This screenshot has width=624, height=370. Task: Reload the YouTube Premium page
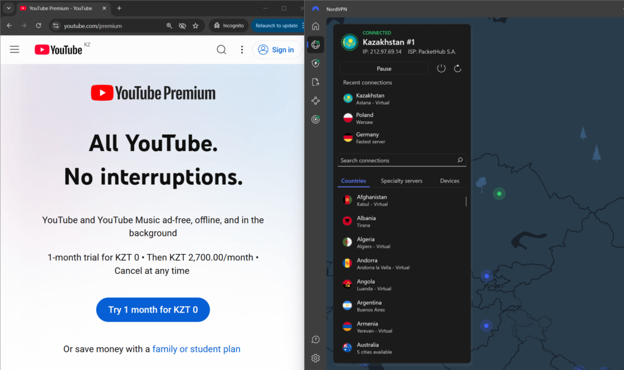tap(38, 26)
